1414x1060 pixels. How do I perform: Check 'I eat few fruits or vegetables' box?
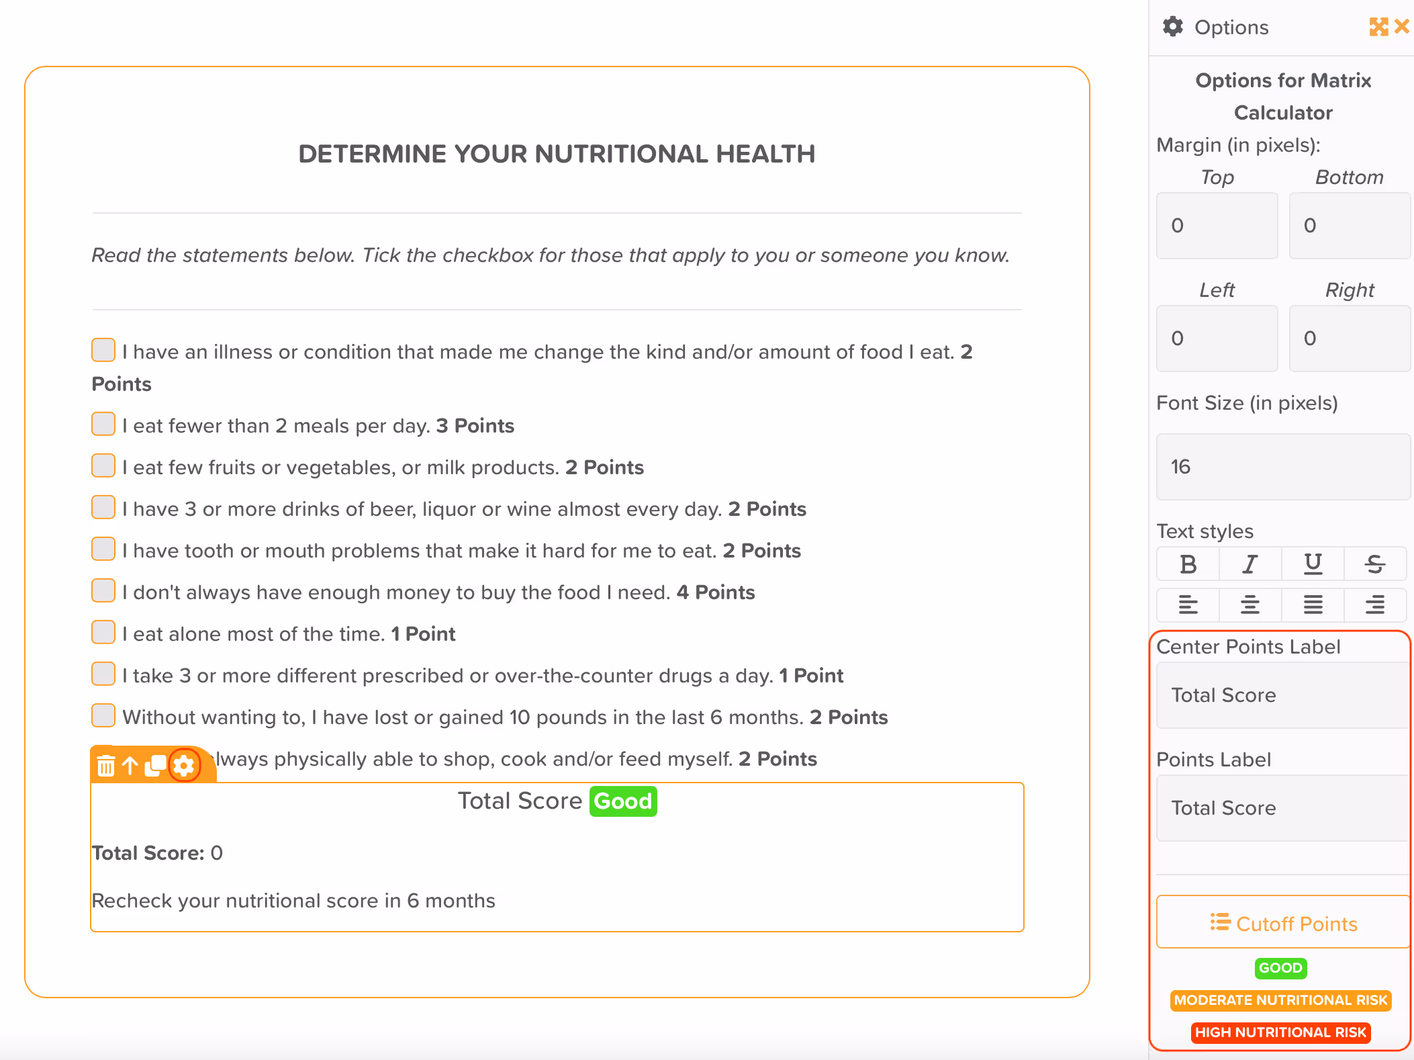103,466
